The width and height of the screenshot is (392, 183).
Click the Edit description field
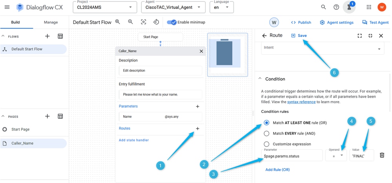[160, 71]
